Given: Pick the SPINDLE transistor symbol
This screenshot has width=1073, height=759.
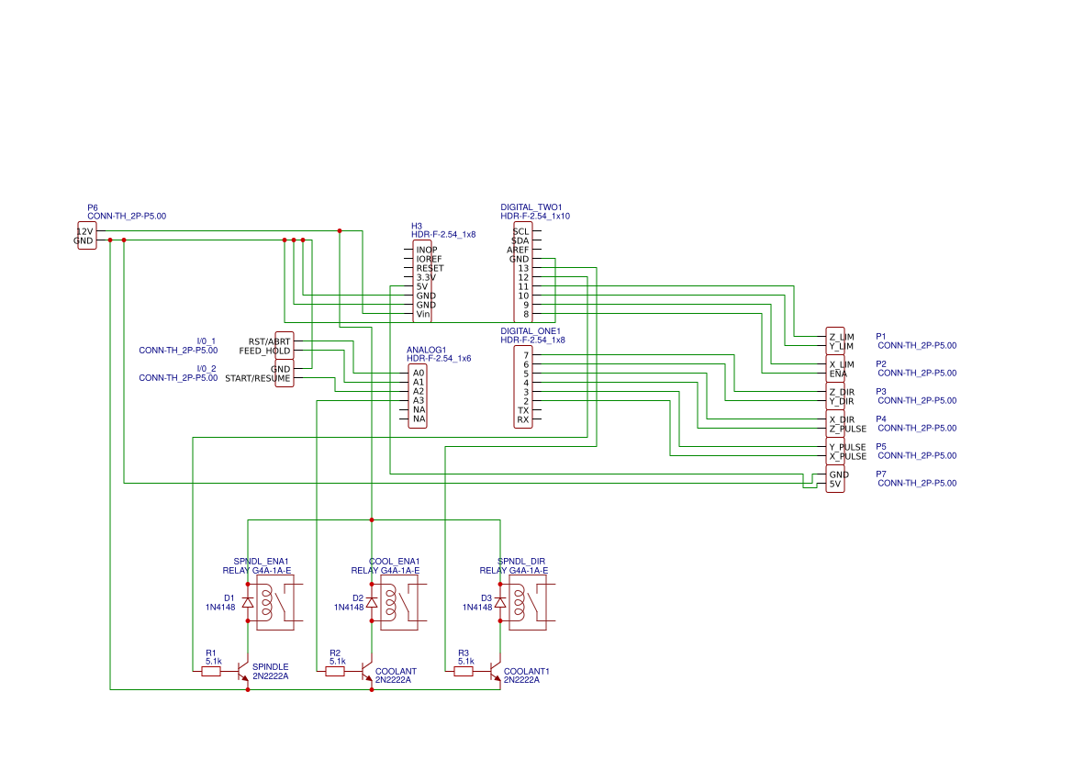Looking at the screenshot, I should 242,672.
